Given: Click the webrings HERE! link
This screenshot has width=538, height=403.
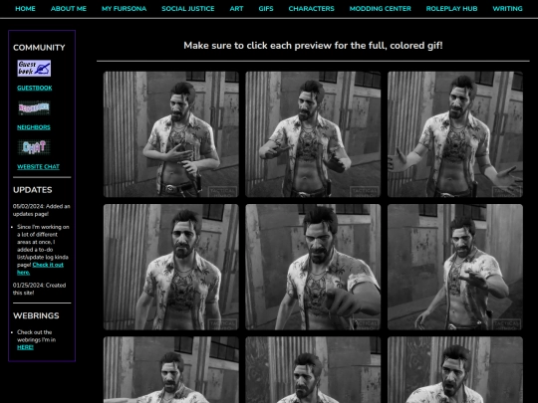Looking at the screenshot, I should (25, 347).
